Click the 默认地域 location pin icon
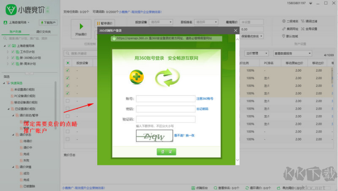Screen dimensions: 338x191 (284, 36)
